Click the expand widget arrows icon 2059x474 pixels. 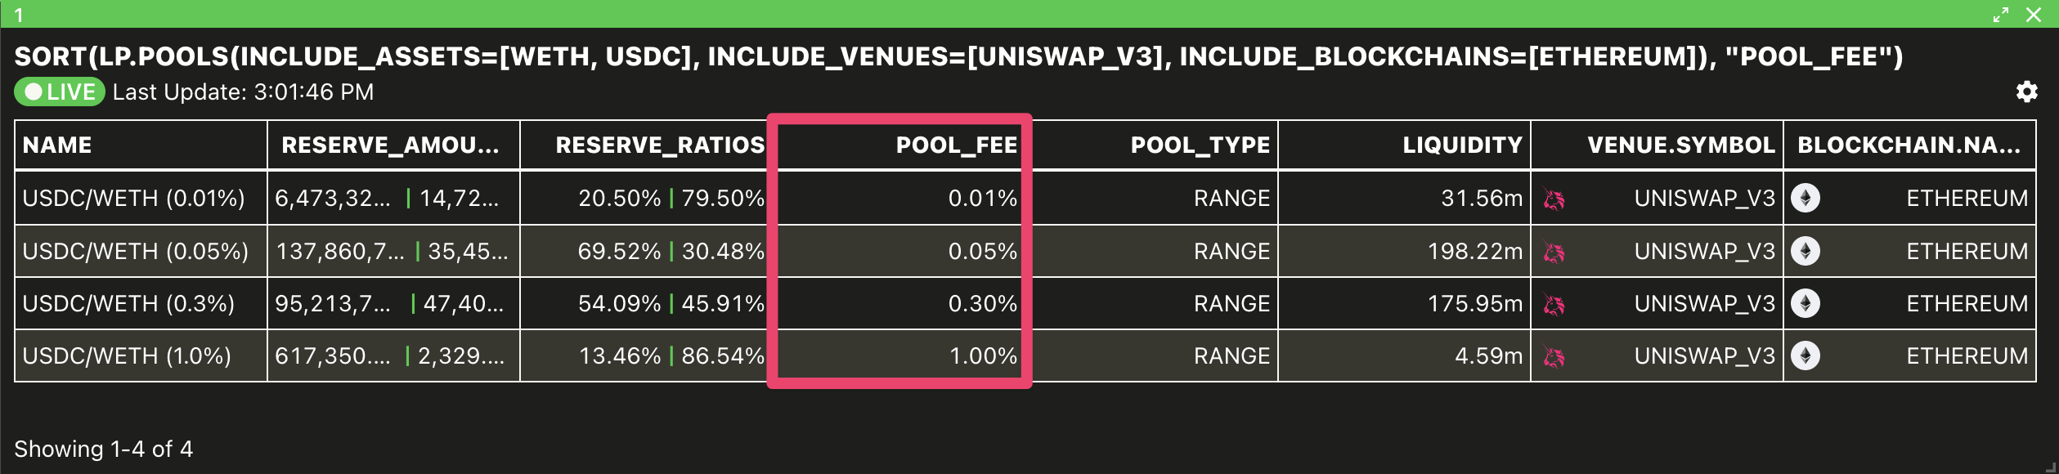[x=2001, y=15]
